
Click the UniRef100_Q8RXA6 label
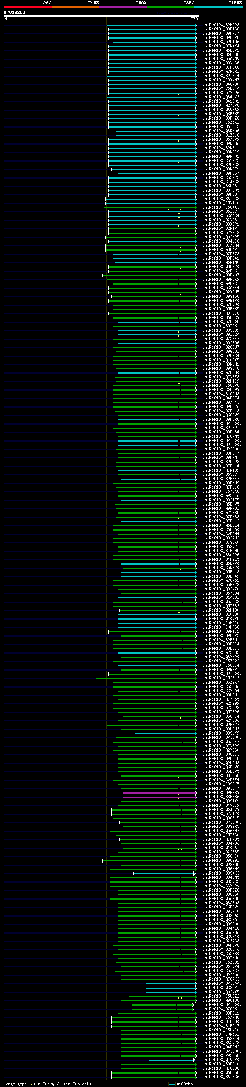[221, 131]
